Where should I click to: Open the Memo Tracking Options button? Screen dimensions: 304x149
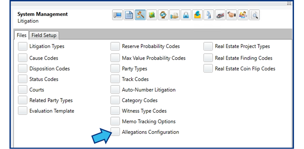pos(115,121)
